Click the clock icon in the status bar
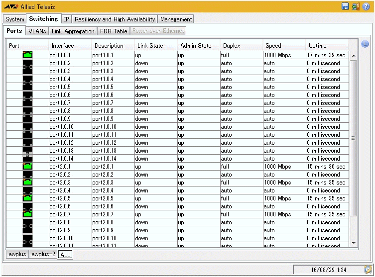Screen dimensions: 375x277 point(368,269)
